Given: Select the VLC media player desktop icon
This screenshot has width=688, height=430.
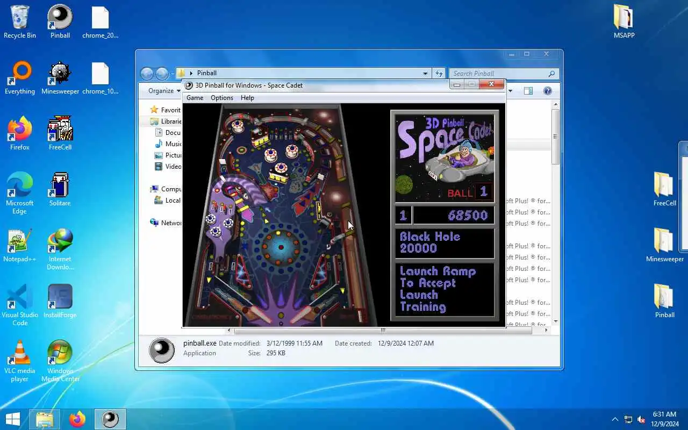Looking at the screenshot, I should point(20,361).
